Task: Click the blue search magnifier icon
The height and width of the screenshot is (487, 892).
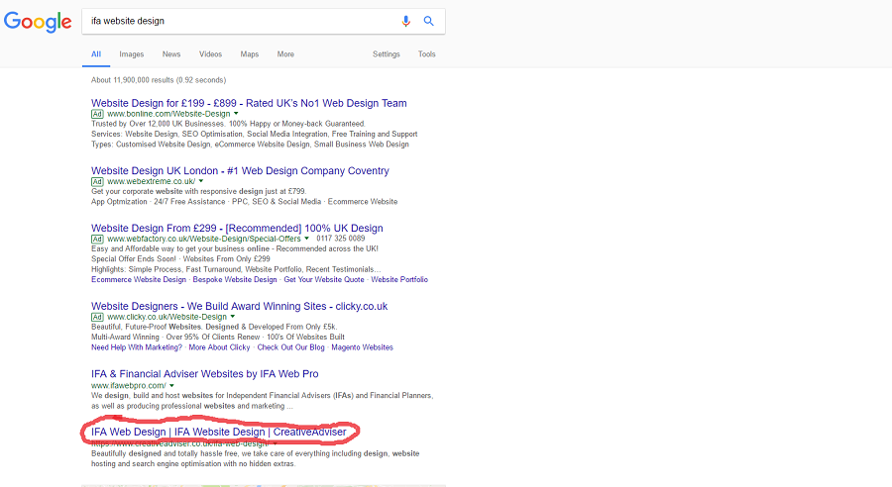Action: (428, 21)
